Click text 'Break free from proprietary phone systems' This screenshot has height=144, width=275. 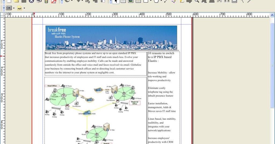pyautogui.click(x=68, y=53)
